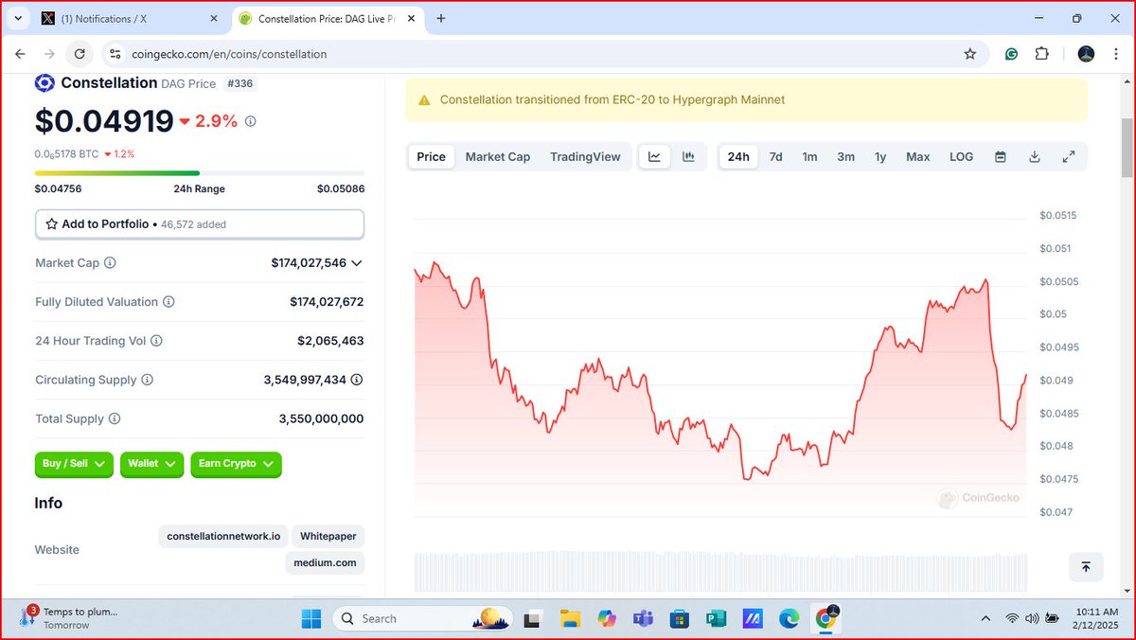Click the Total Supply info icon
Image resolution: width=1136 pixels, height=640 pixels.
114,418
